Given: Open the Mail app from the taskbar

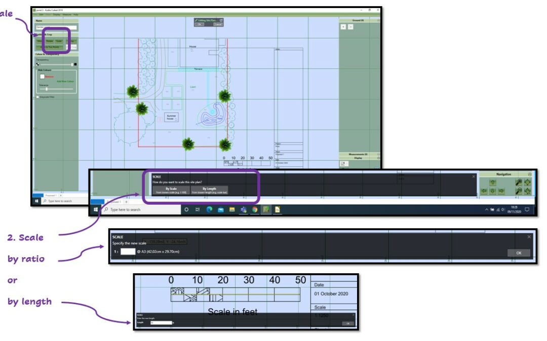Looking at the screenshot, I should pyautogui.click(x=220, y=210).
